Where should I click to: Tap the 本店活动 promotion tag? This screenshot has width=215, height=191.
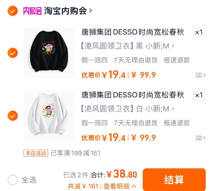tap(36, 153)
